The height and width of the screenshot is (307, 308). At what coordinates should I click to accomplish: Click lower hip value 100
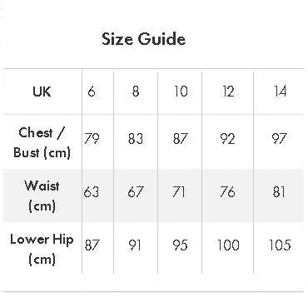click(228, 245)
